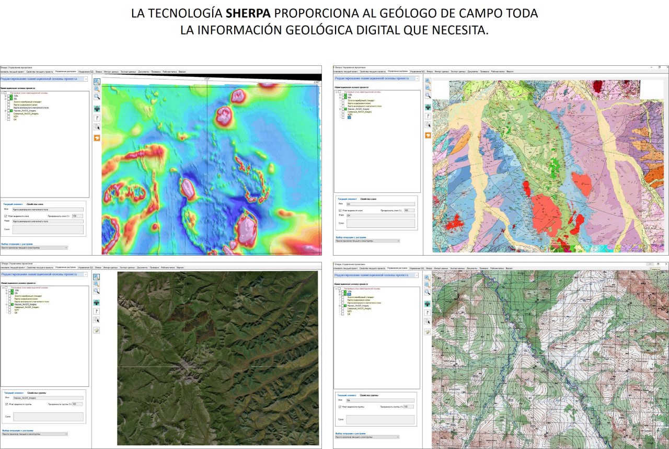Activate pan arrows tool in geological map window

pyautogui.click(x=428, y=107)
